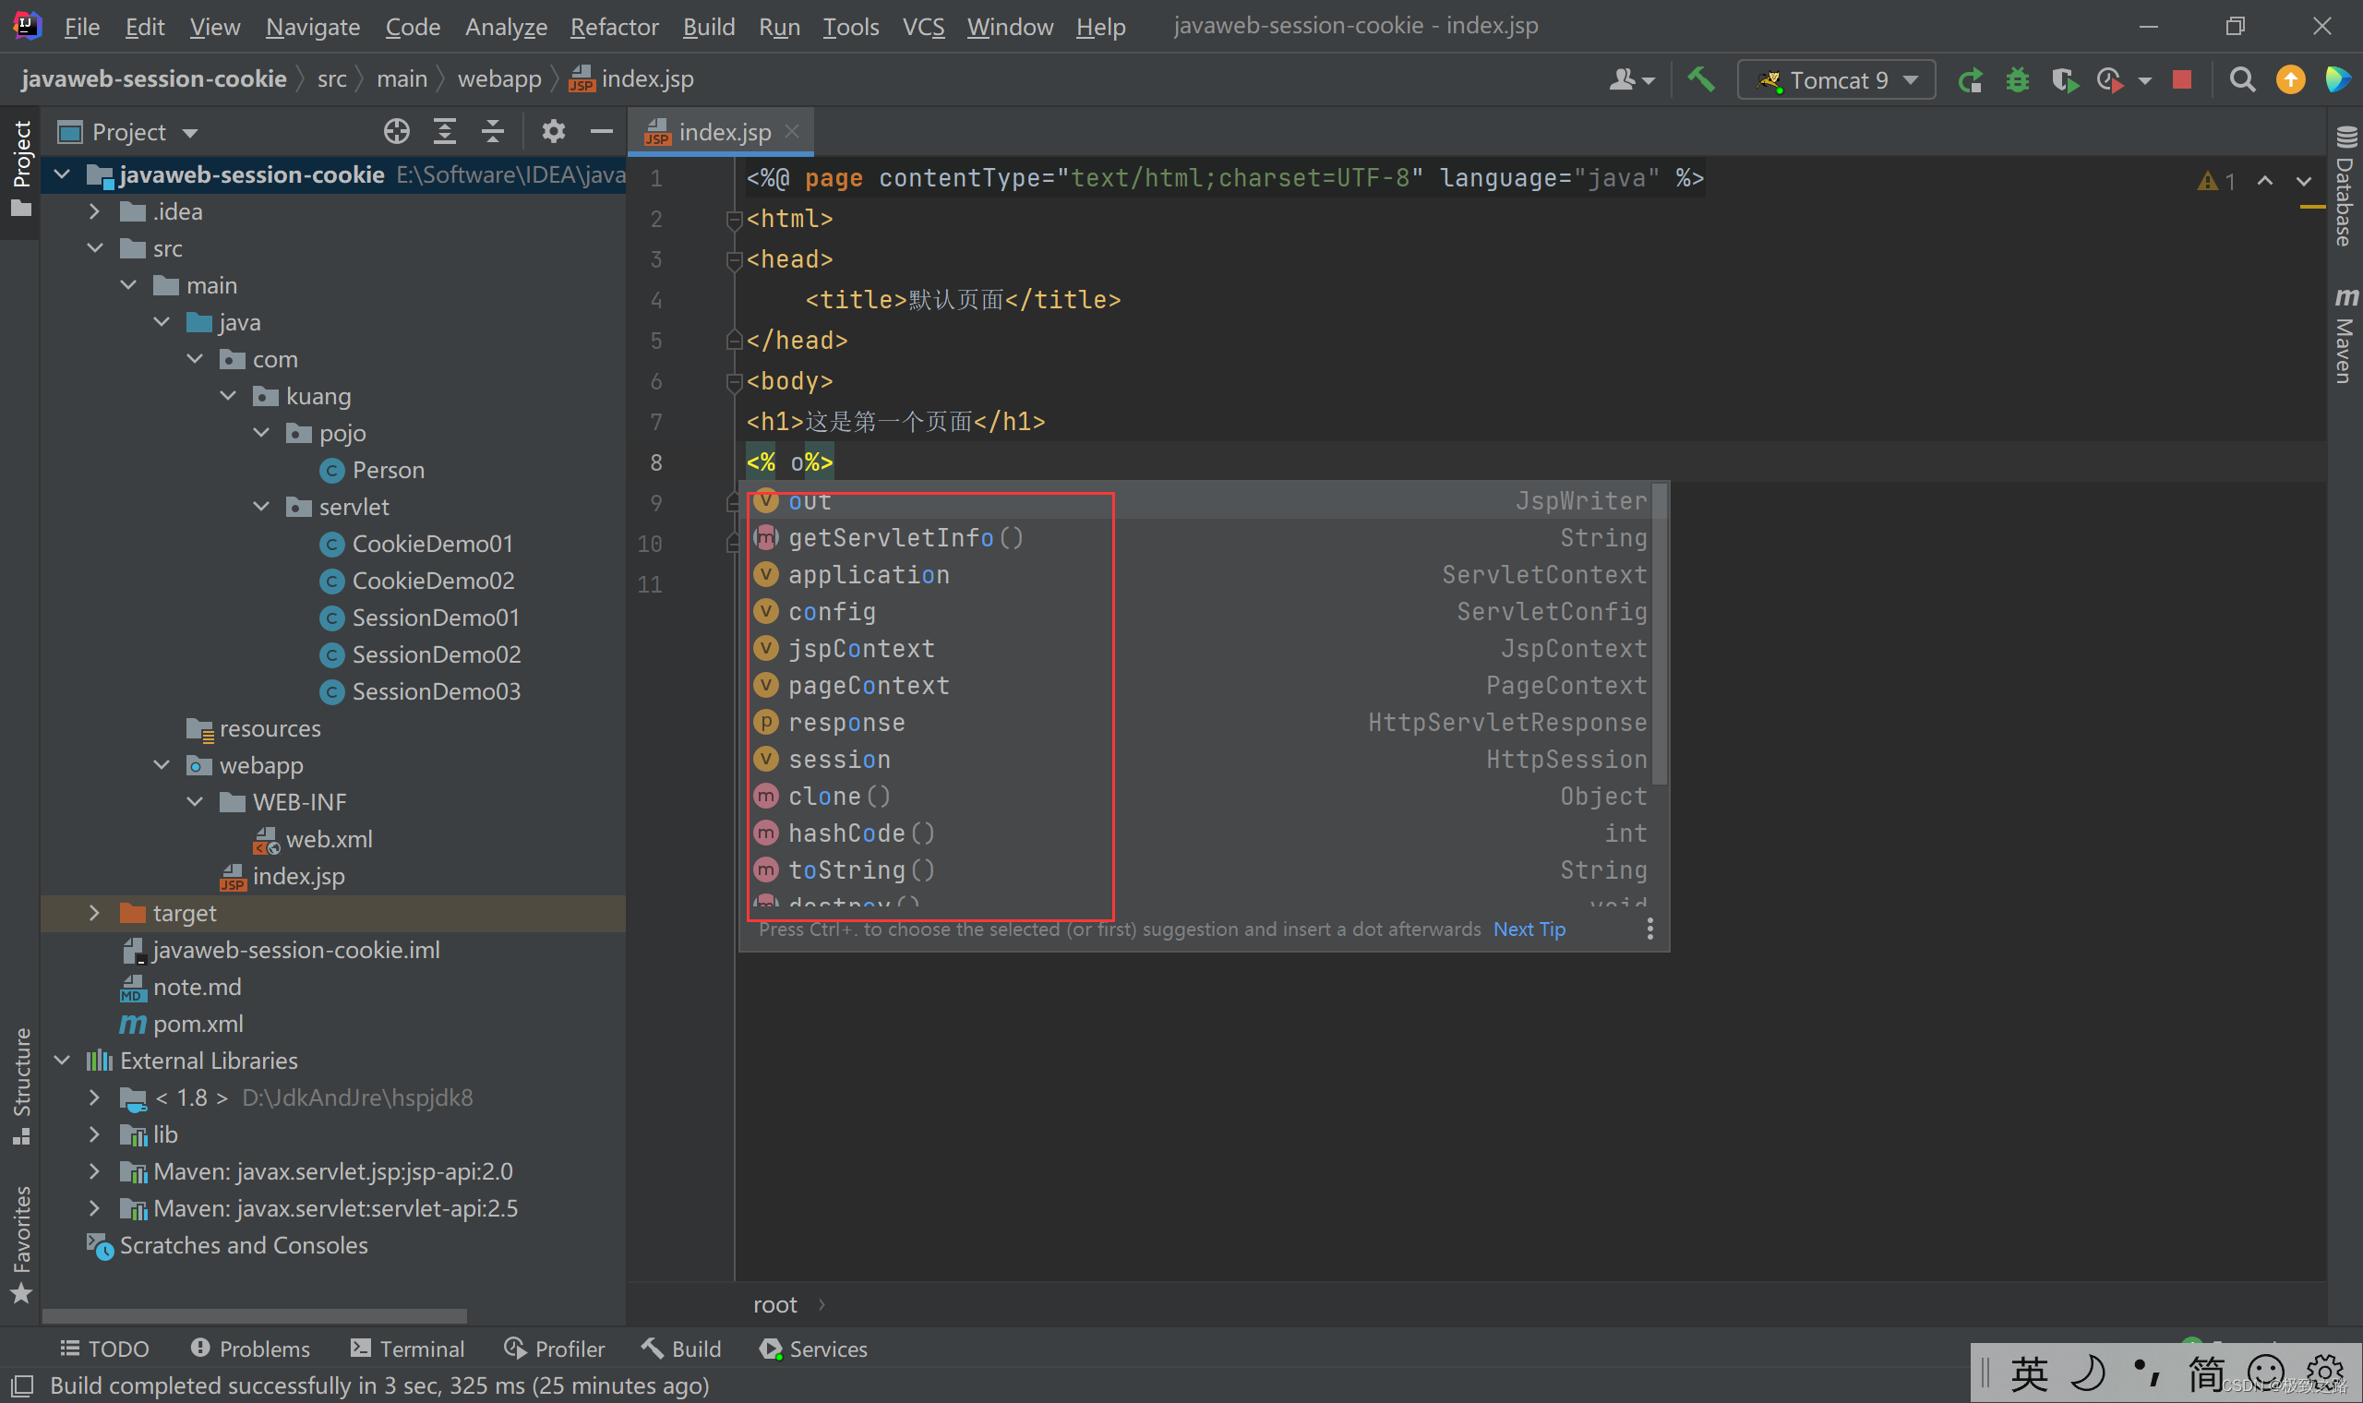2363x1403 pixels.
Task: Click the Profiler run icon in toolbar
Action: [2110, 80]
